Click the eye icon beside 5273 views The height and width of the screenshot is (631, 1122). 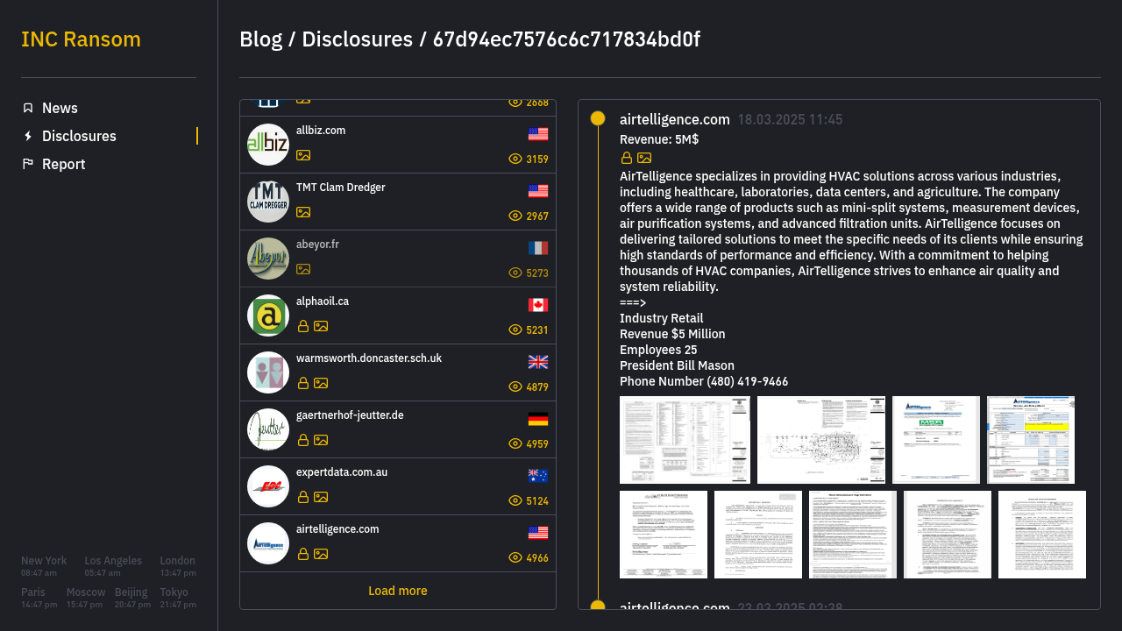[x=515, y=273]
